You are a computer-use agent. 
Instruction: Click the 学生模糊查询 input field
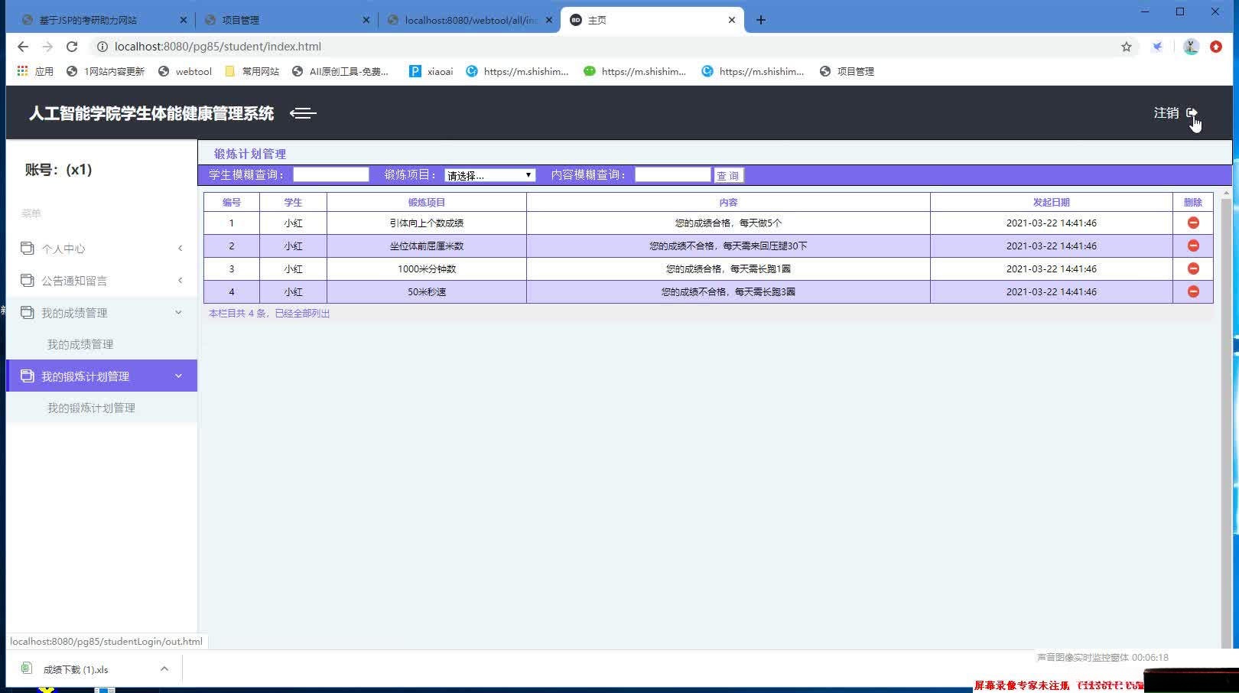[331, 174]
